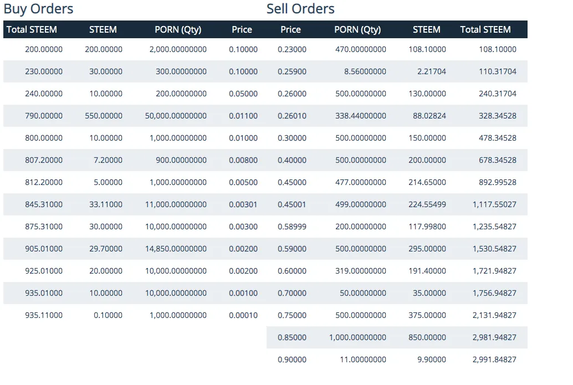Select sell quantity 8.56000000

click(x=365, y=71)
